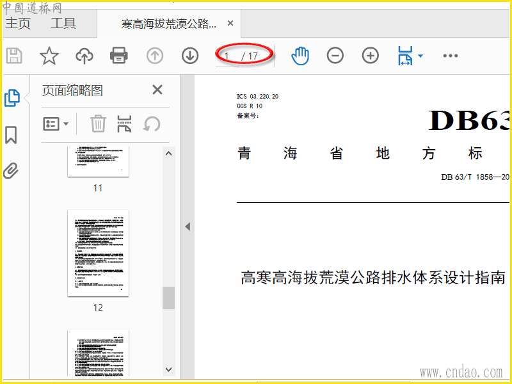This screenshot has width=512, height=384.
Task: Open the 工具 tab
Action: tap(63, 24)
